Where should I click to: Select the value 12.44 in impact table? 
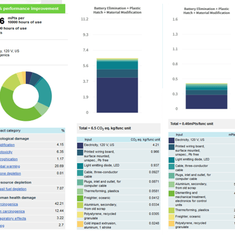(59, 211)
